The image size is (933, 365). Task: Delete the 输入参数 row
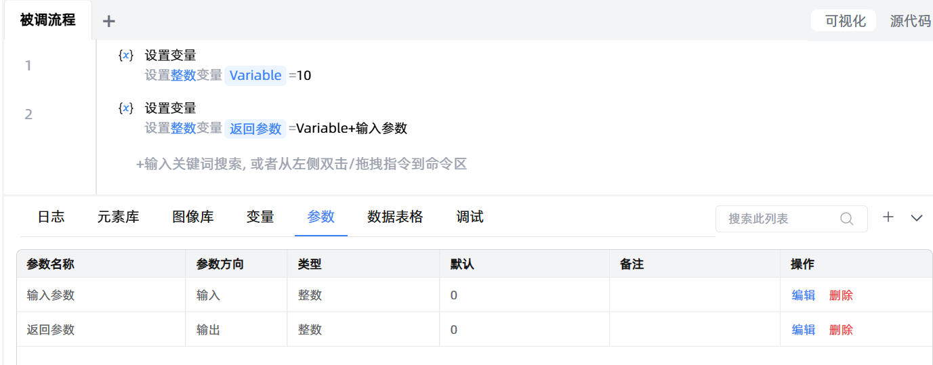pos(841,295)
